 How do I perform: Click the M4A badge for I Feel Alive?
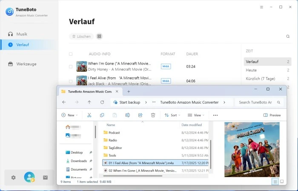tap(166, 81)
